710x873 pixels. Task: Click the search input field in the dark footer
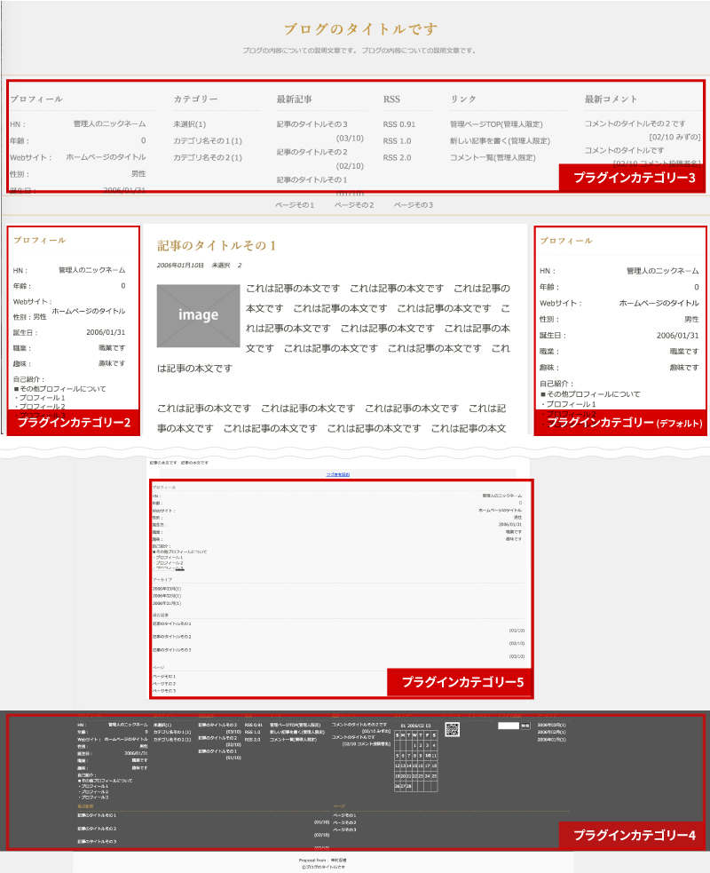[x=508, y=726]
